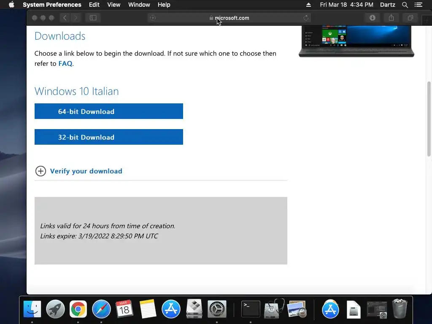
Task: Go back with Safari's back arrow
Action: point(65,18)
